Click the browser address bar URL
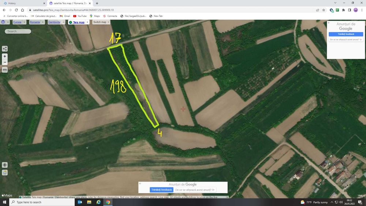 click(73, 10)
